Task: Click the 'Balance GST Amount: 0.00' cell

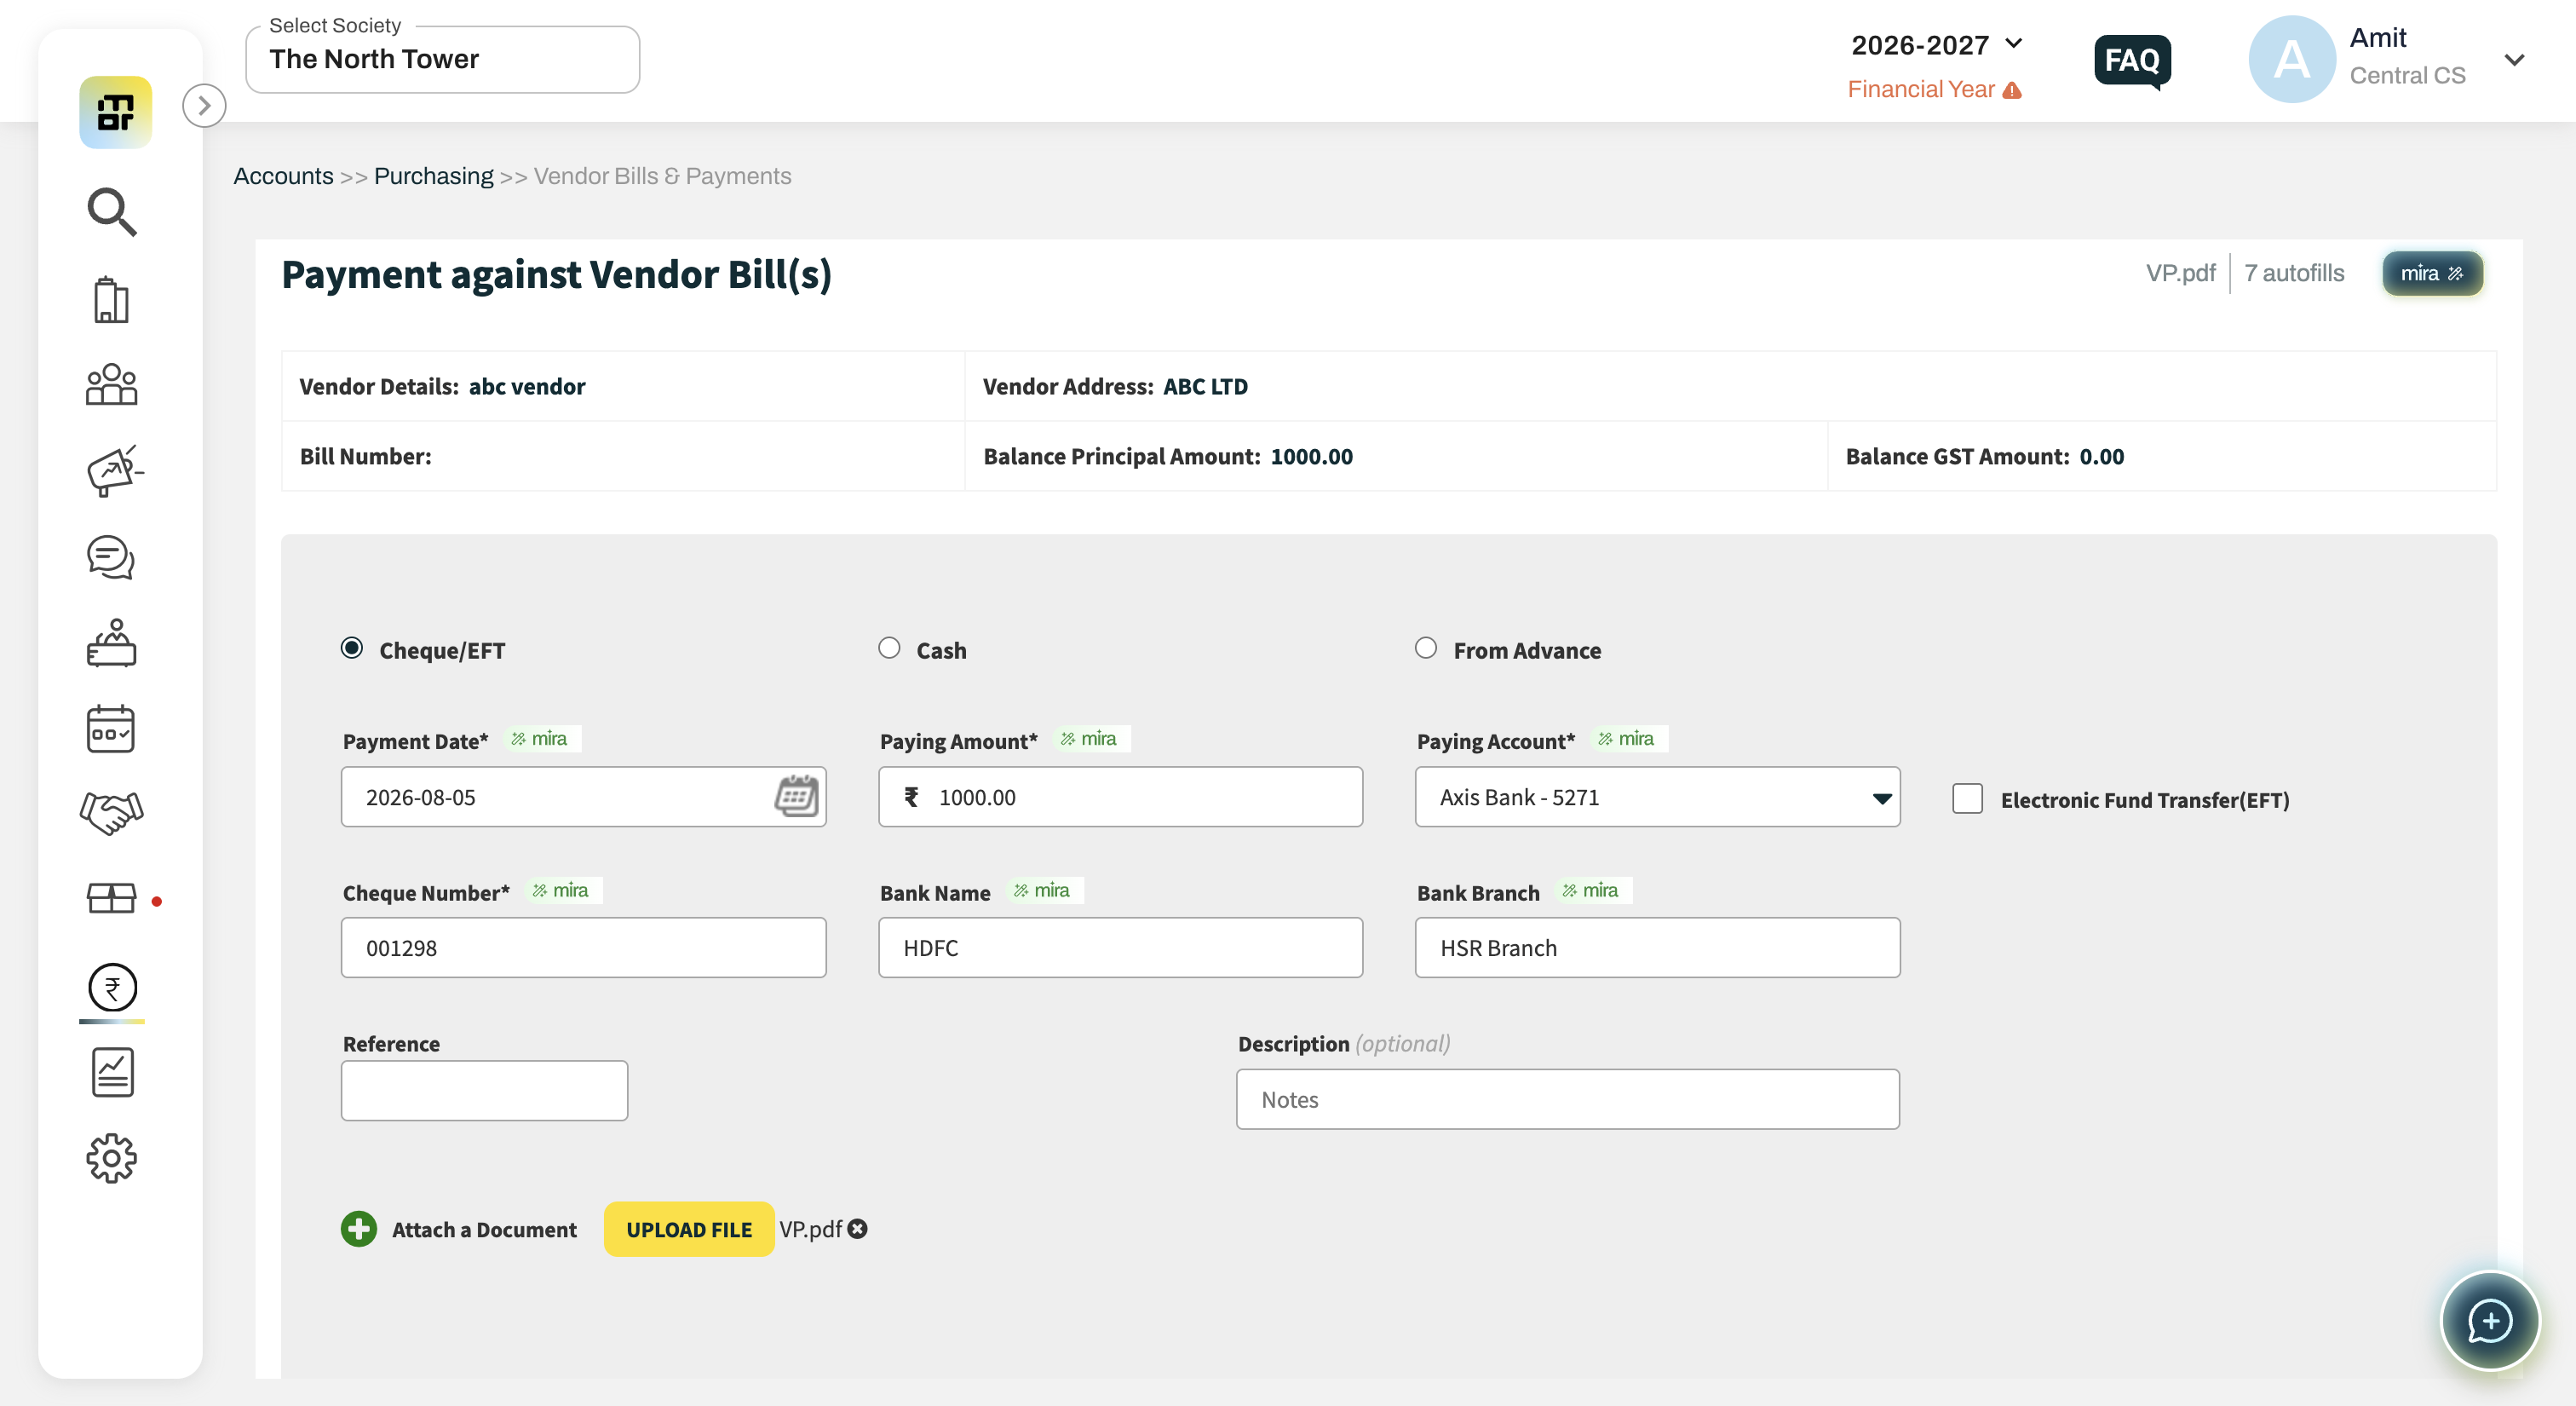Action: [2162, 456]
